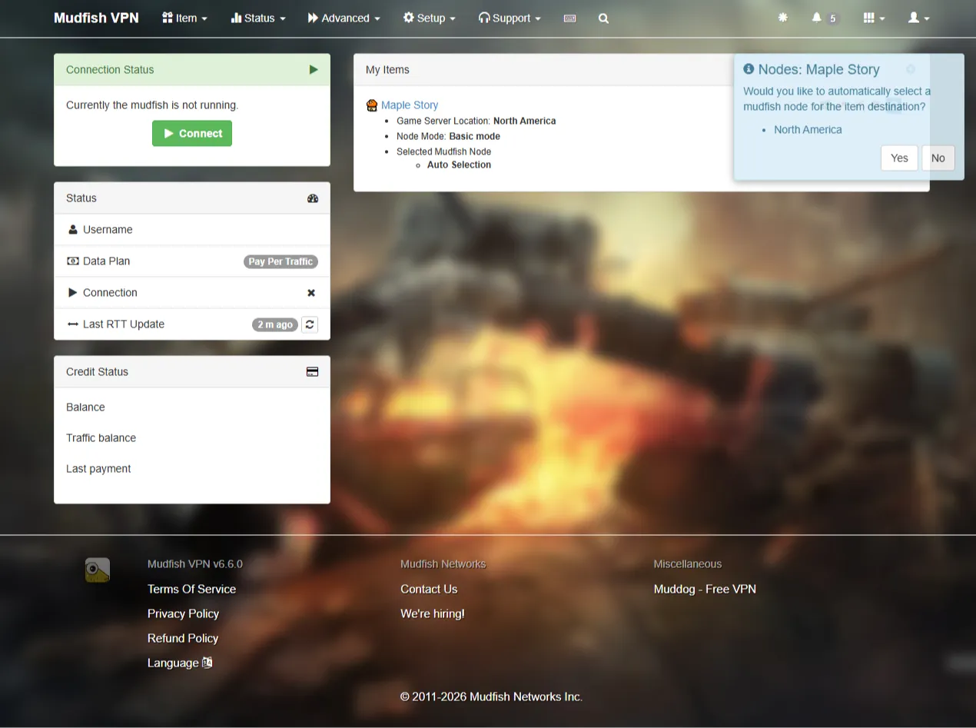Viewport: 976px width, 728px height.
Task: Click the credit card icon in the Credit Status header
Action: tap(312, 372)
